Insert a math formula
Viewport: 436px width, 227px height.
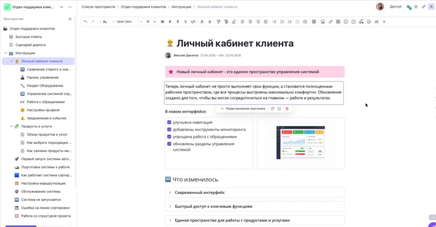[361, 22]
